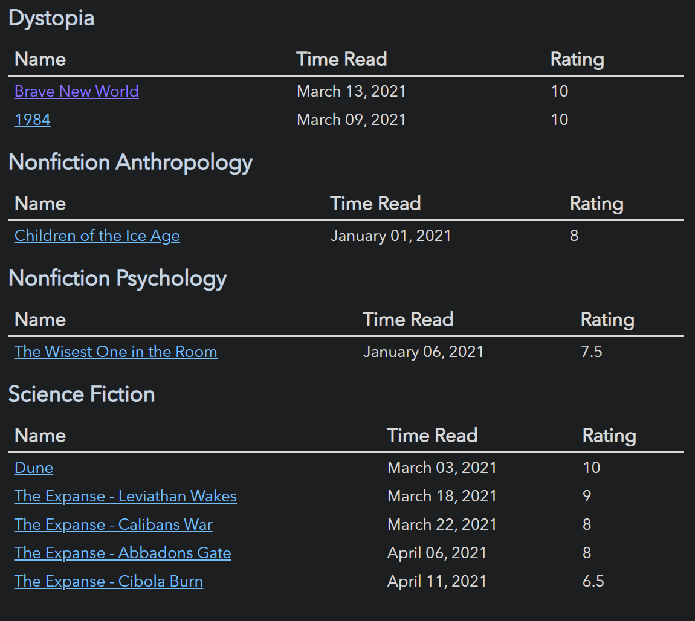Image resolution: width=695 pixels, height=621 pixels.
Task: Open The Expanse - Abbadons Gate
Action: [123, 553]
